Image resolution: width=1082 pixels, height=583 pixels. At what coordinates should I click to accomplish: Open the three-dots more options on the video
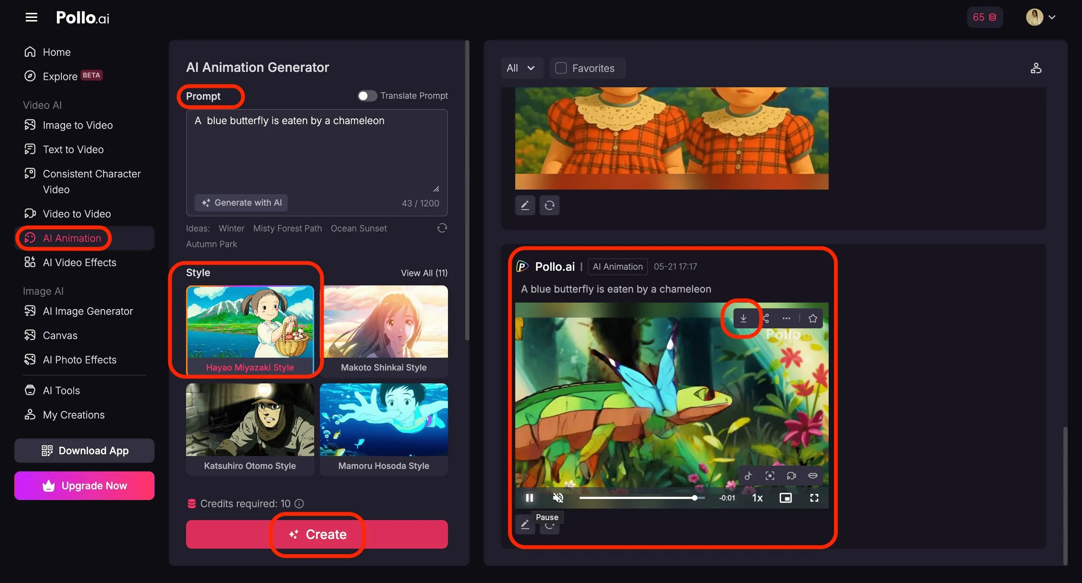786,318
